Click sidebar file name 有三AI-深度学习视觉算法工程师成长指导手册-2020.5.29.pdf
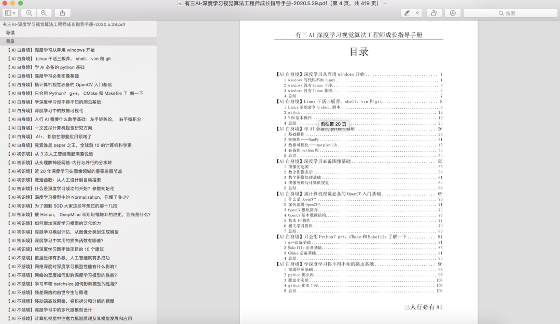Screen dimensions: 560x324 point(64,24)
